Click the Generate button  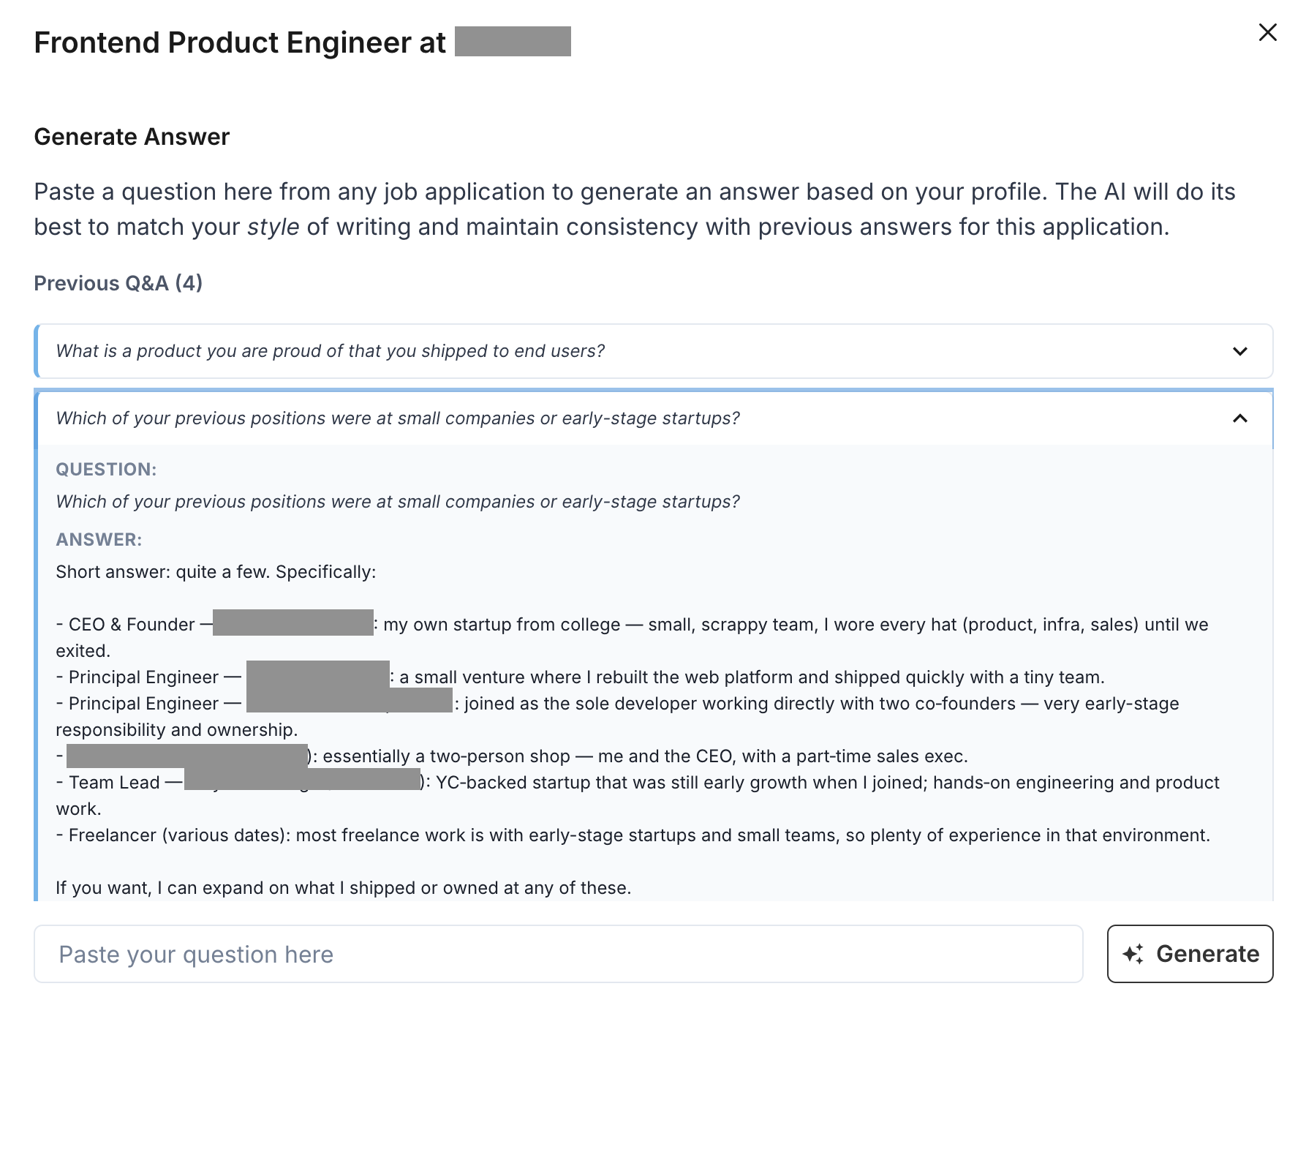click(x=1188, y=953)
